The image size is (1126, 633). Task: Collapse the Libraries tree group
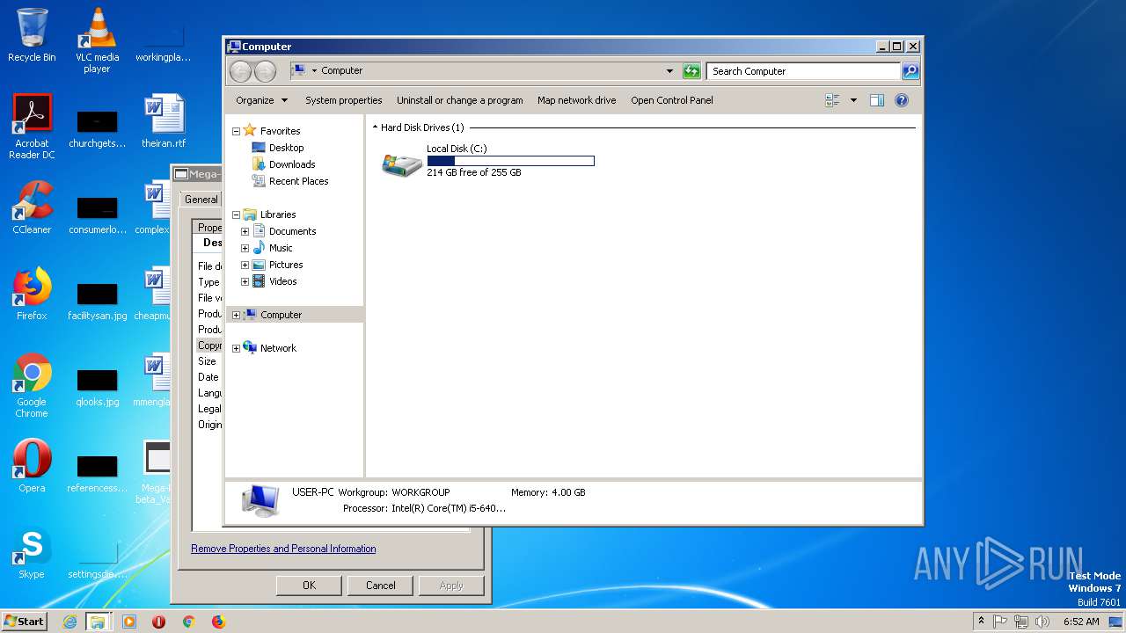point(236,215)
